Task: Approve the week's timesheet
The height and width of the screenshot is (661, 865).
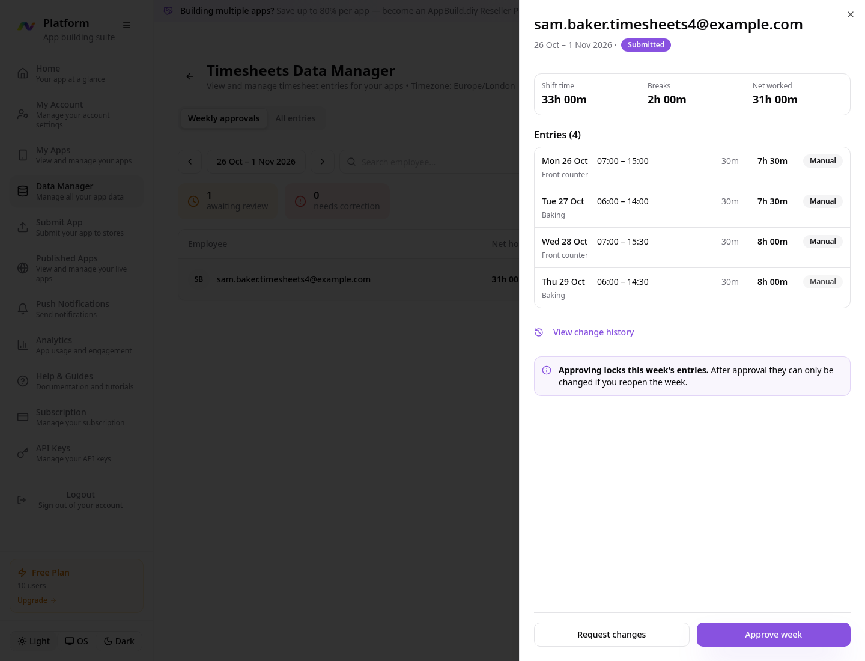Action: (x=774, y=635)
